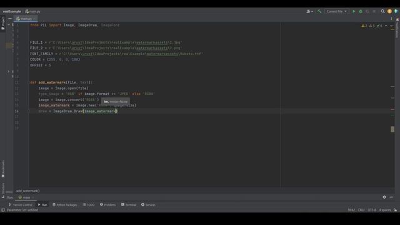Select the main.py editor tab
The width and height of the screenshot is (400, 225).
(x=26, y=19)
